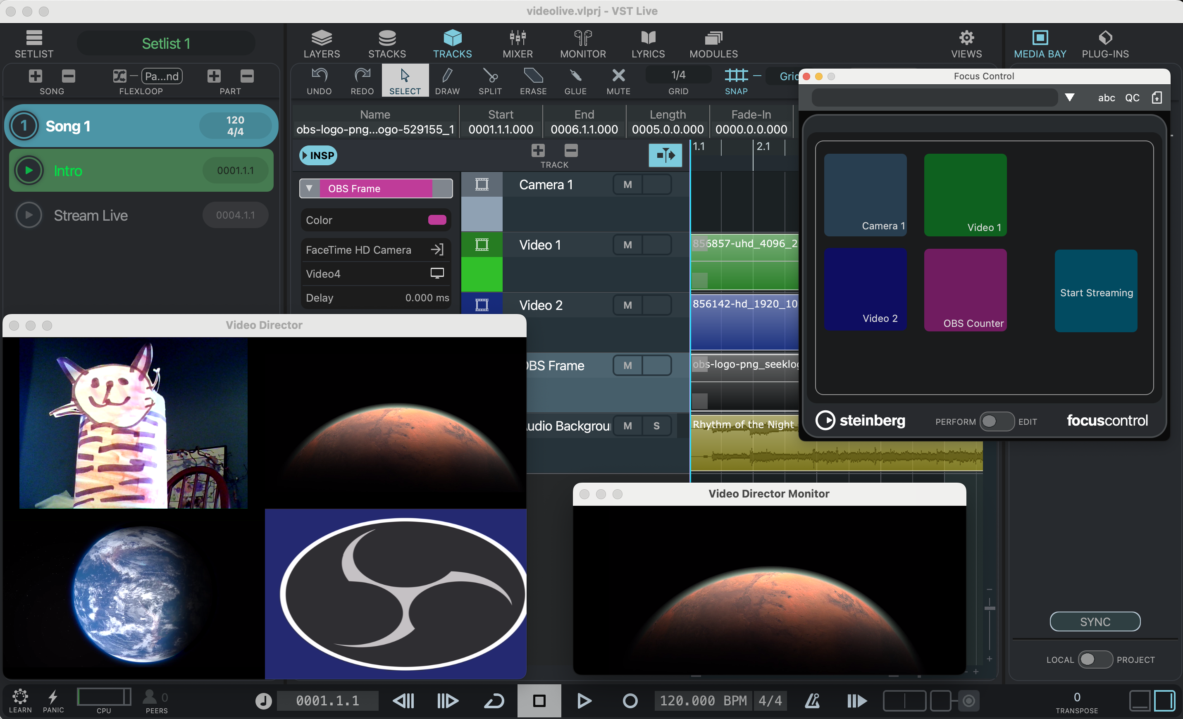The image size is (1183, 719).
Task: Open the Grid value 1/4 dropdown
Action: (678, 75)
